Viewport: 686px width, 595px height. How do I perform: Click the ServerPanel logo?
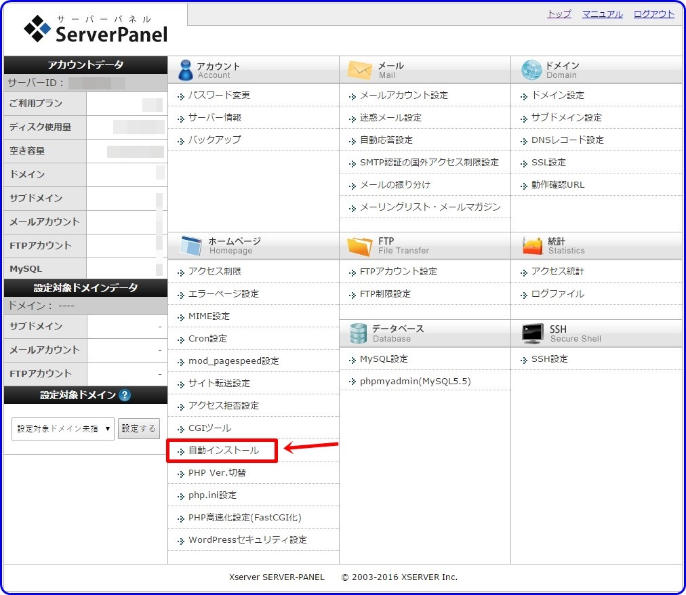point(96,29)
